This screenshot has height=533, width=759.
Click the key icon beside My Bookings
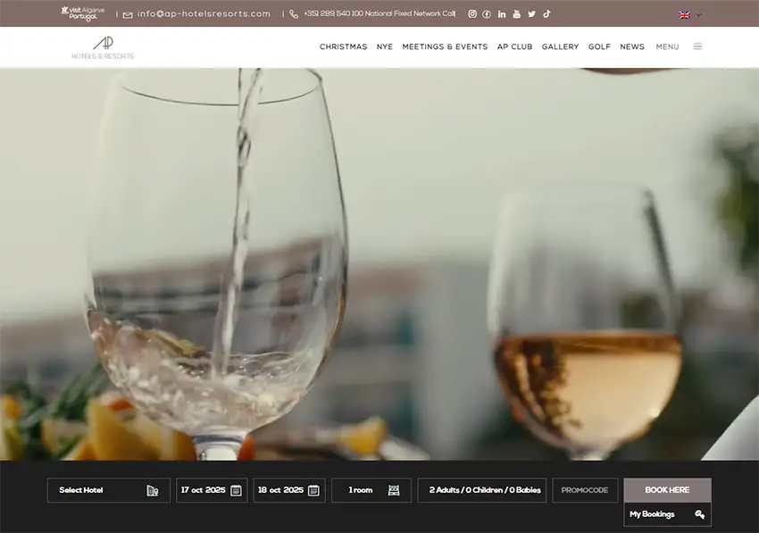(699, 514)
